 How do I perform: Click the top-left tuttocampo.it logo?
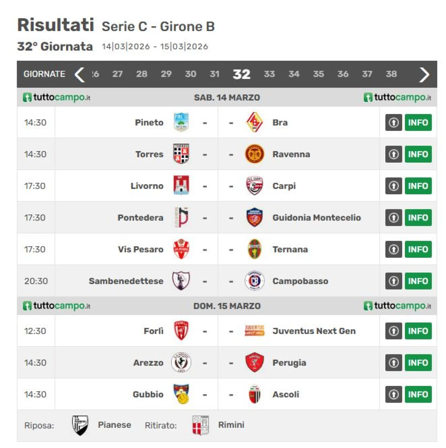56,97
